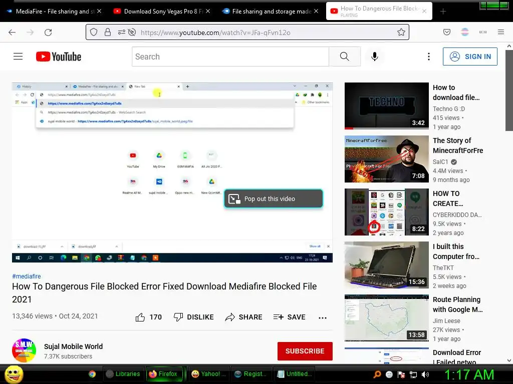Click the SIGN IN button
Viewport: 513px width, 384px height.
click(x=470, y=56)
